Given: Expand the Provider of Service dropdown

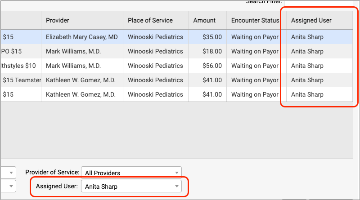Looking at the screenshot, I should [x=131, y=173].
